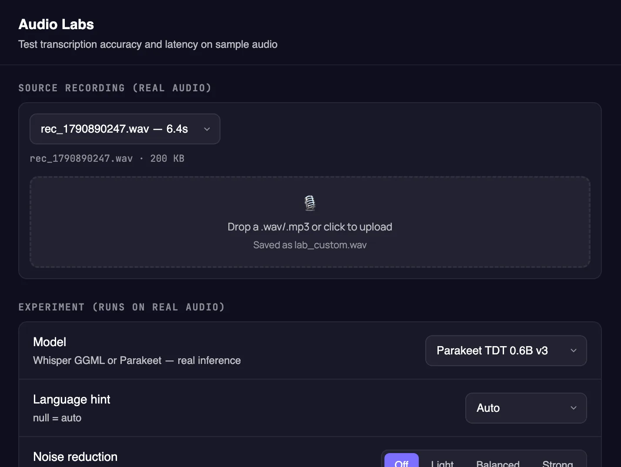The width and height of the screenshot is (621, 467).
Task: Expand the Language hint Auto dropdown
Action: click(526, 408)
